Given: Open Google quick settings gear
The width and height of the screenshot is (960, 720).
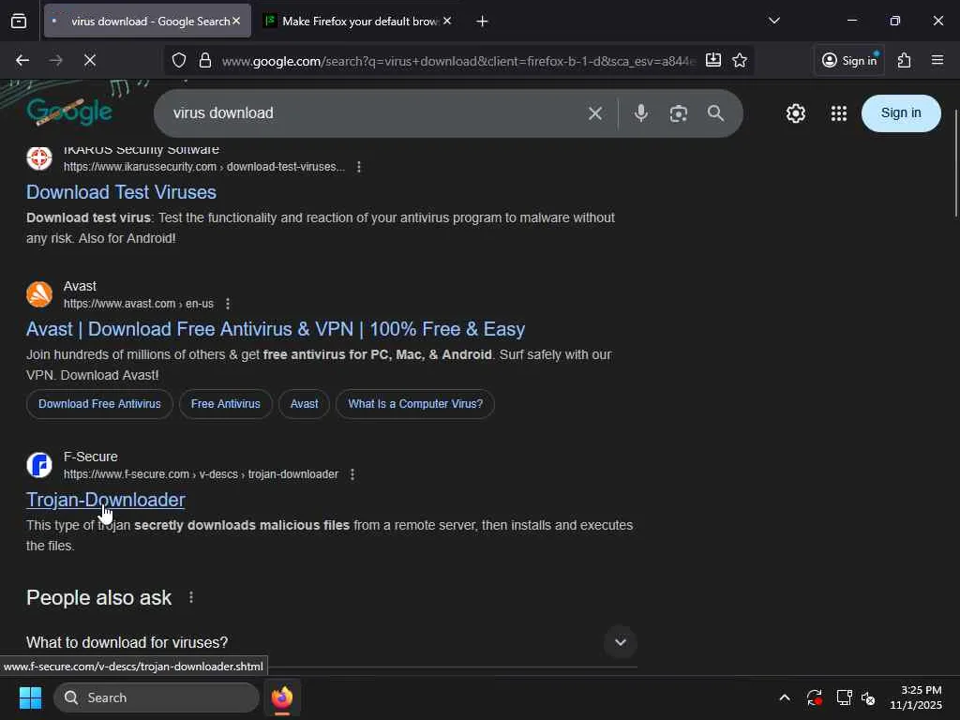Looking at the screenshot, I should 795,113.
